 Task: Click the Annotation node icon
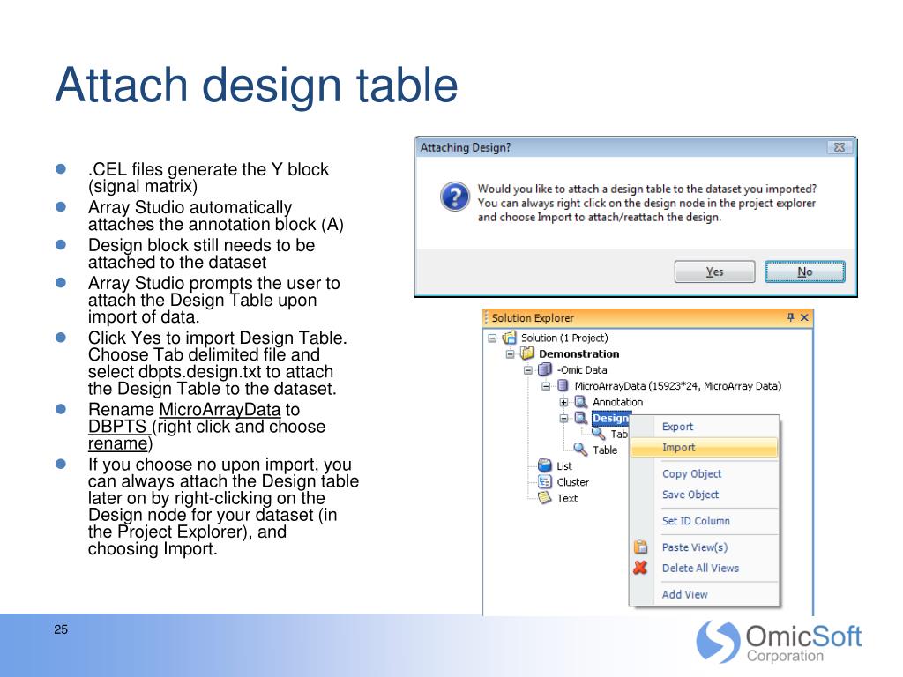[581, 402]
